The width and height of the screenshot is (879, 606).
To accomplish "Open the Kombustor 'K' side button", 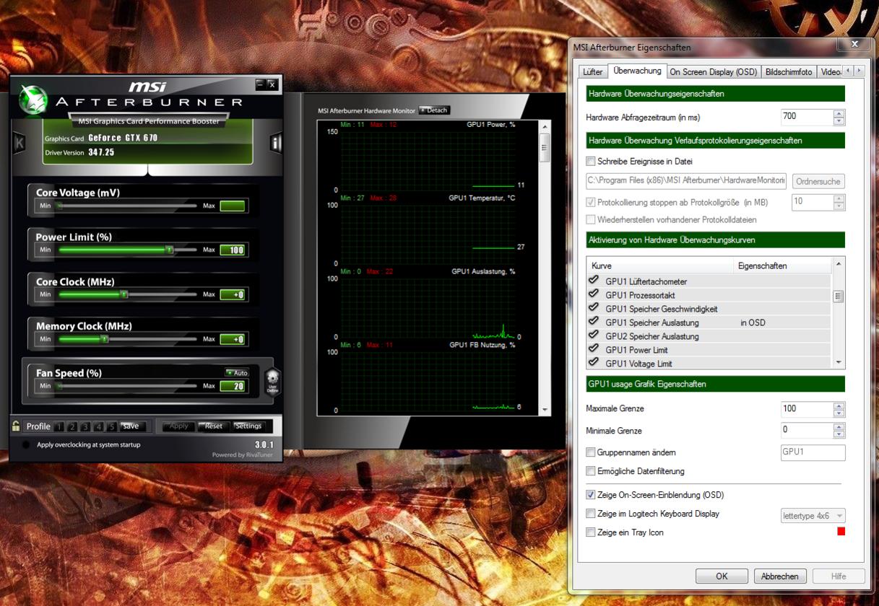I will pyautogui.click(x=20, y=144).
